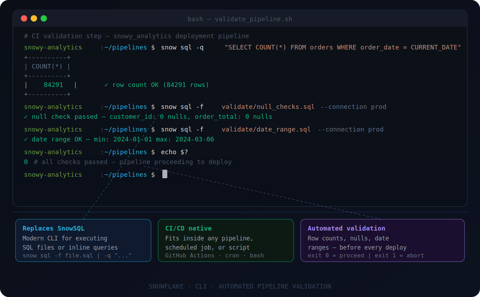Click '--connection prod' on the date_range line
480x297 pixels.
coord(350,129)
